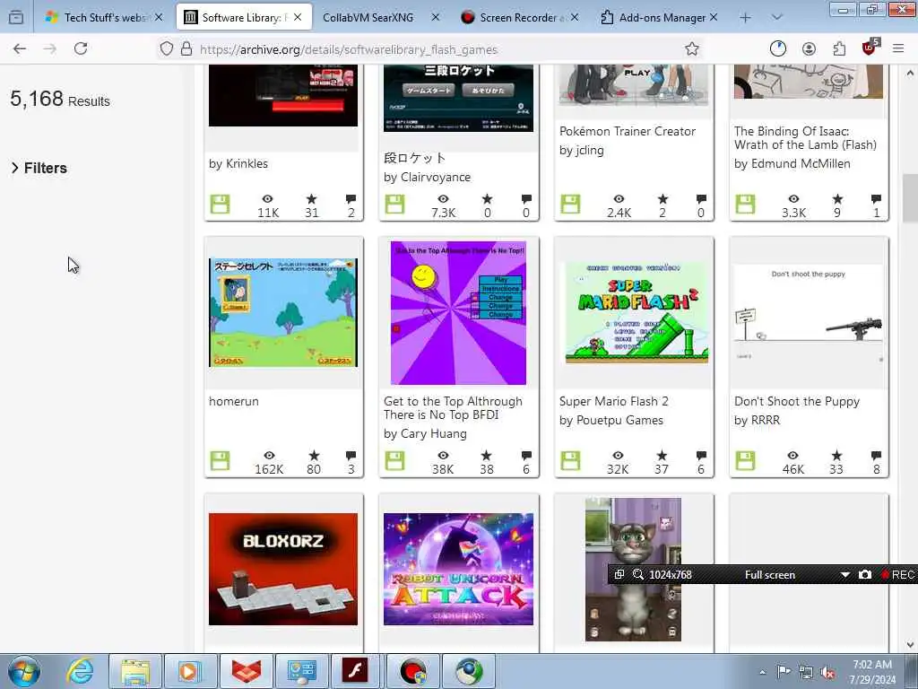This screenshot has height=689, width=918.
Task: Click the page vertical scrollbar thumb
Action: coord(910,198)
